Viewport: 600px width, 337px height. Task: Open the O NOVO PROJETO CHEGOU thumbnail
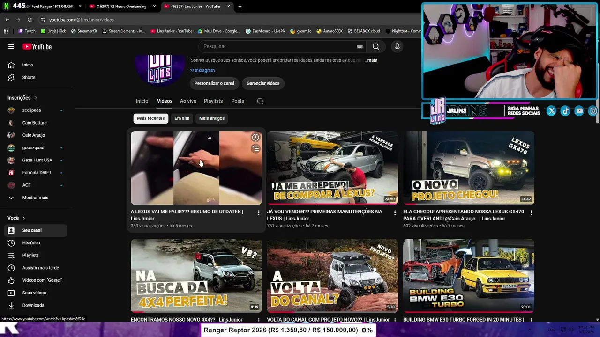pos(469,168)
